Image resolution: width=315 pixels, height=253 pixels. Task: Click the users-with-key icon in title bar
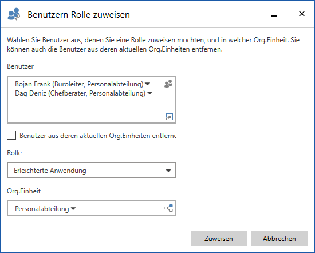click(x=14, y=14)
